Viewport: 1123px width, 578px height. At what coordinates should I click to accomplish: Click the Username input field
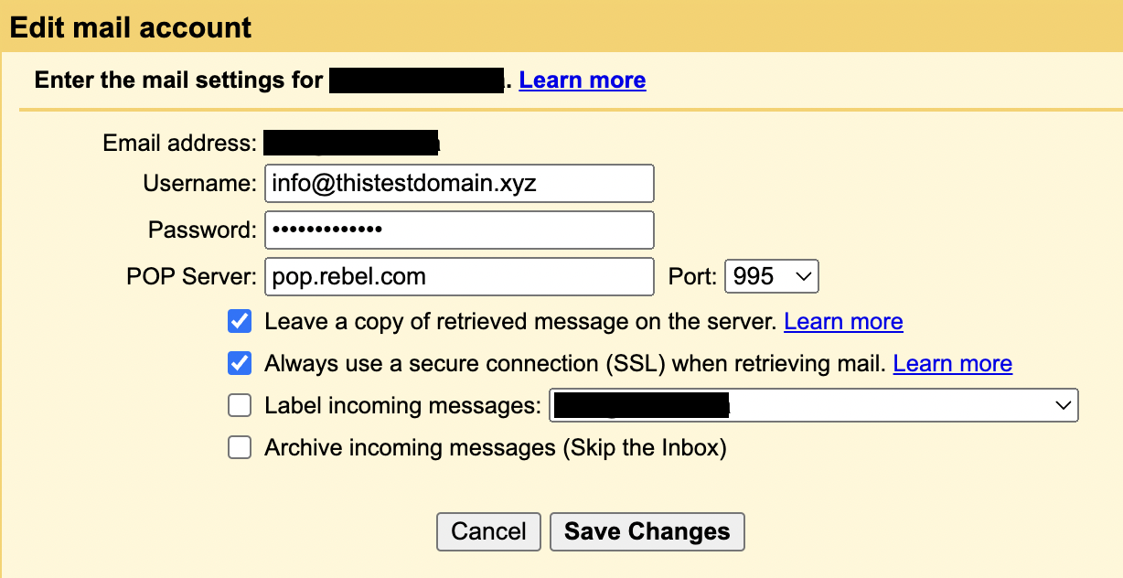pyautogui.click(x=459, y=183)
